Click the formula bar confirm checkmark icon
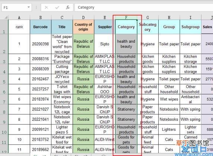213x156 pixels. (57, 7)
